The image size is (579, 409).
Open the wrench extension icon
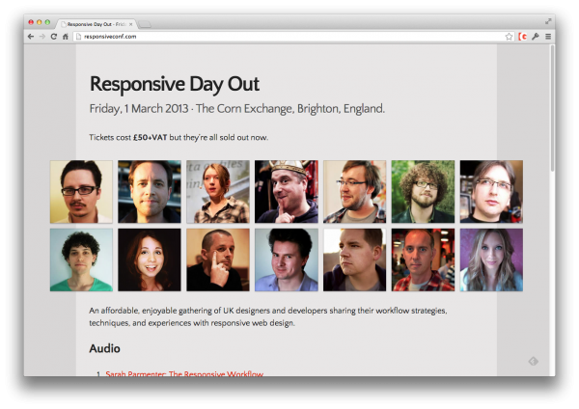(536, 37)
